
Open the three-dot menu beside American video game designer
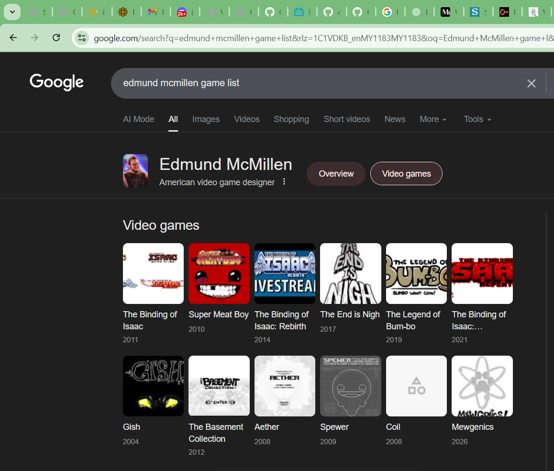pyautogui.click(x=284, y=182)
